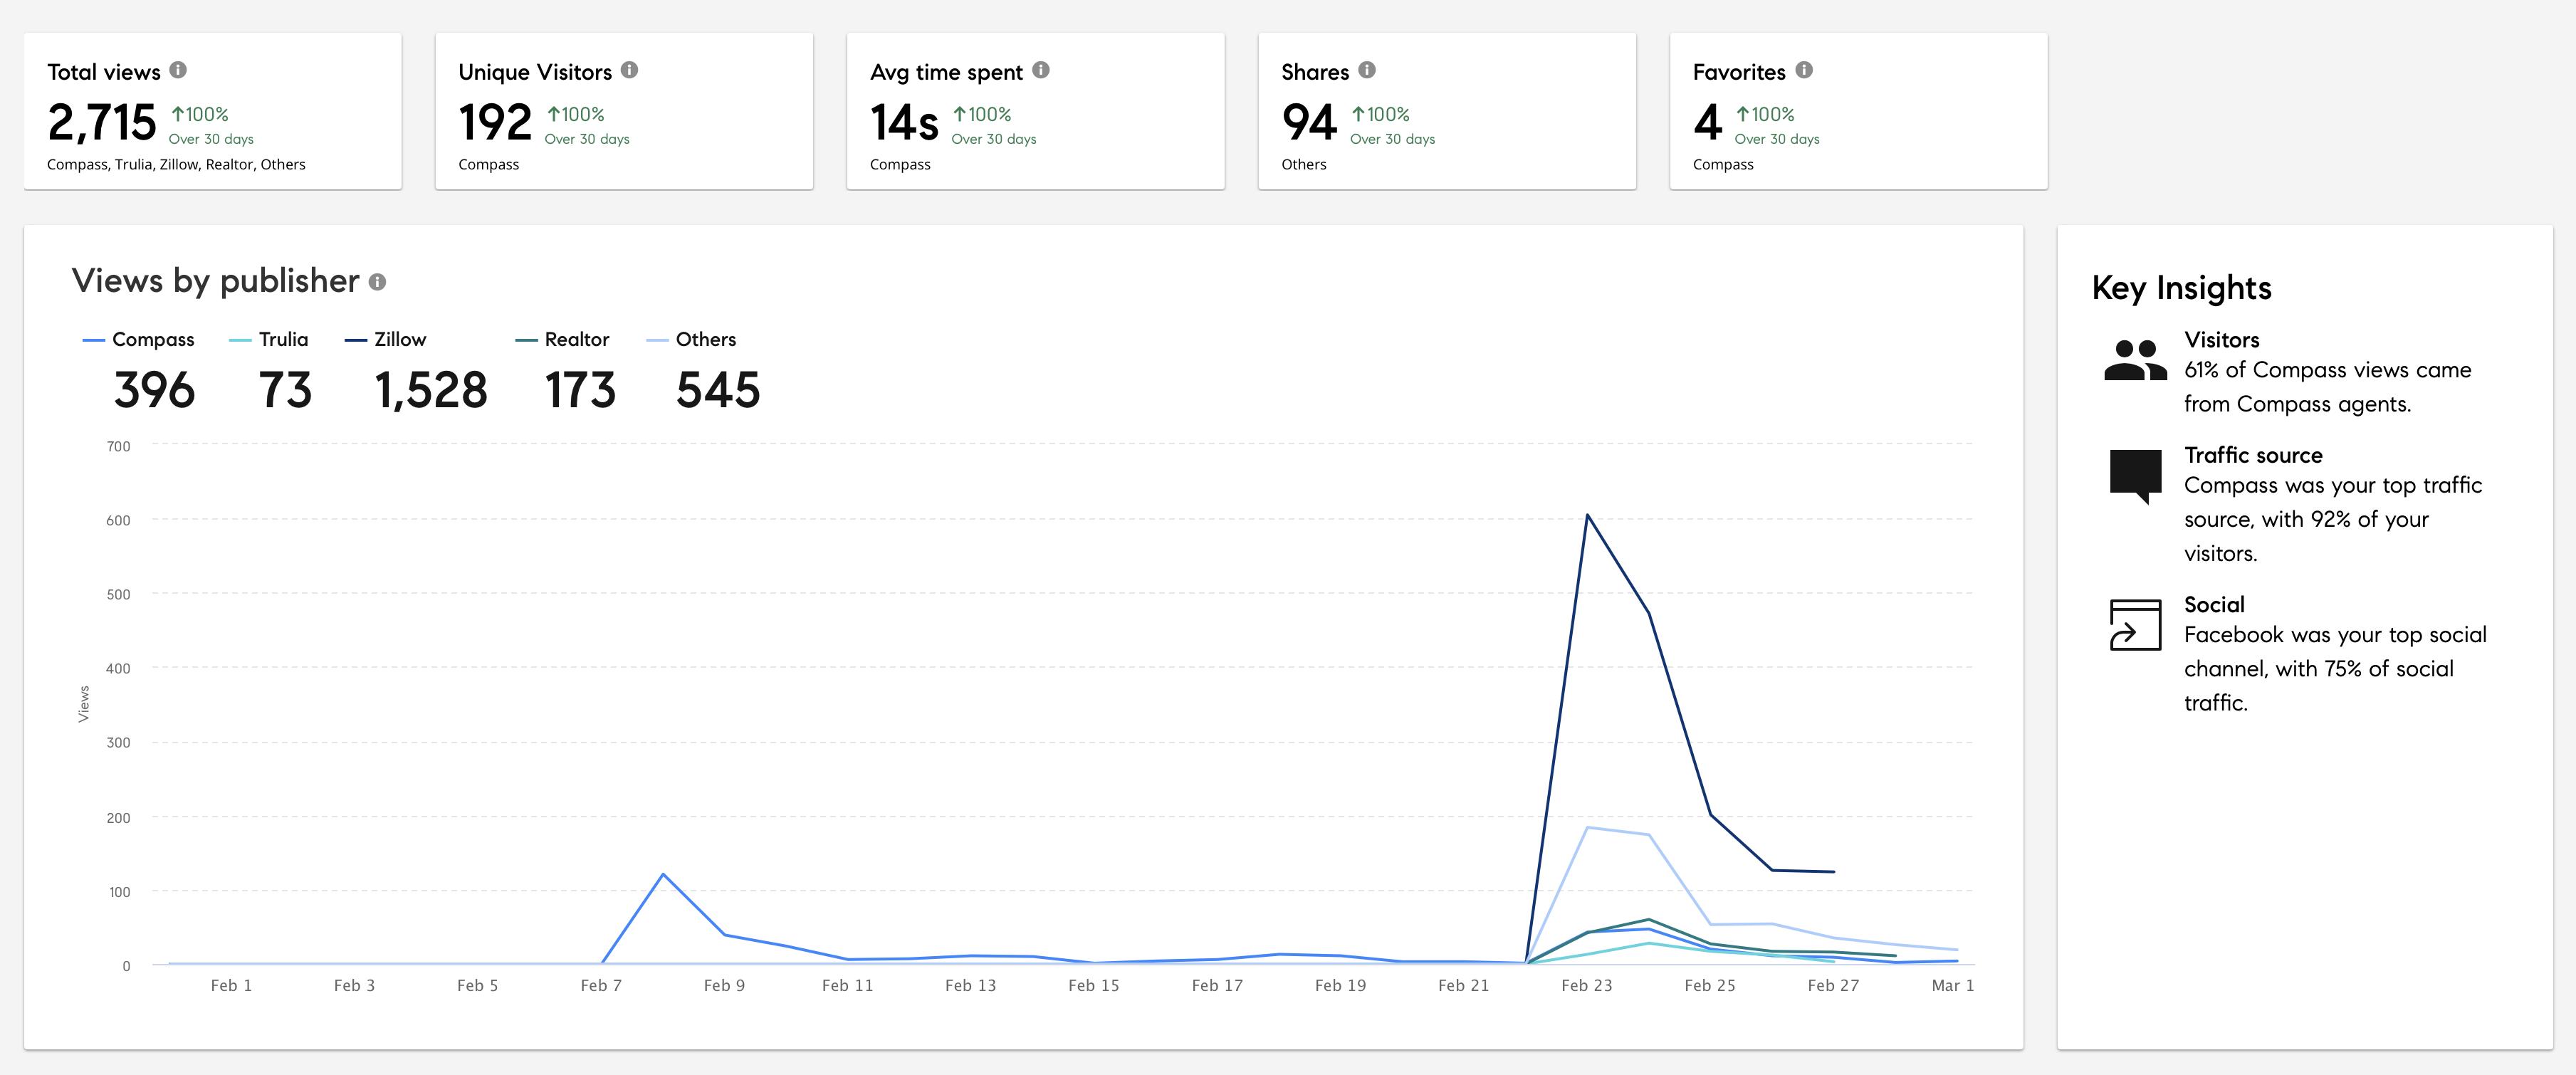This screenshot has width=2576, height=1075.
Task: Click the Compass peak point on Feb 8
Action: 663,874
